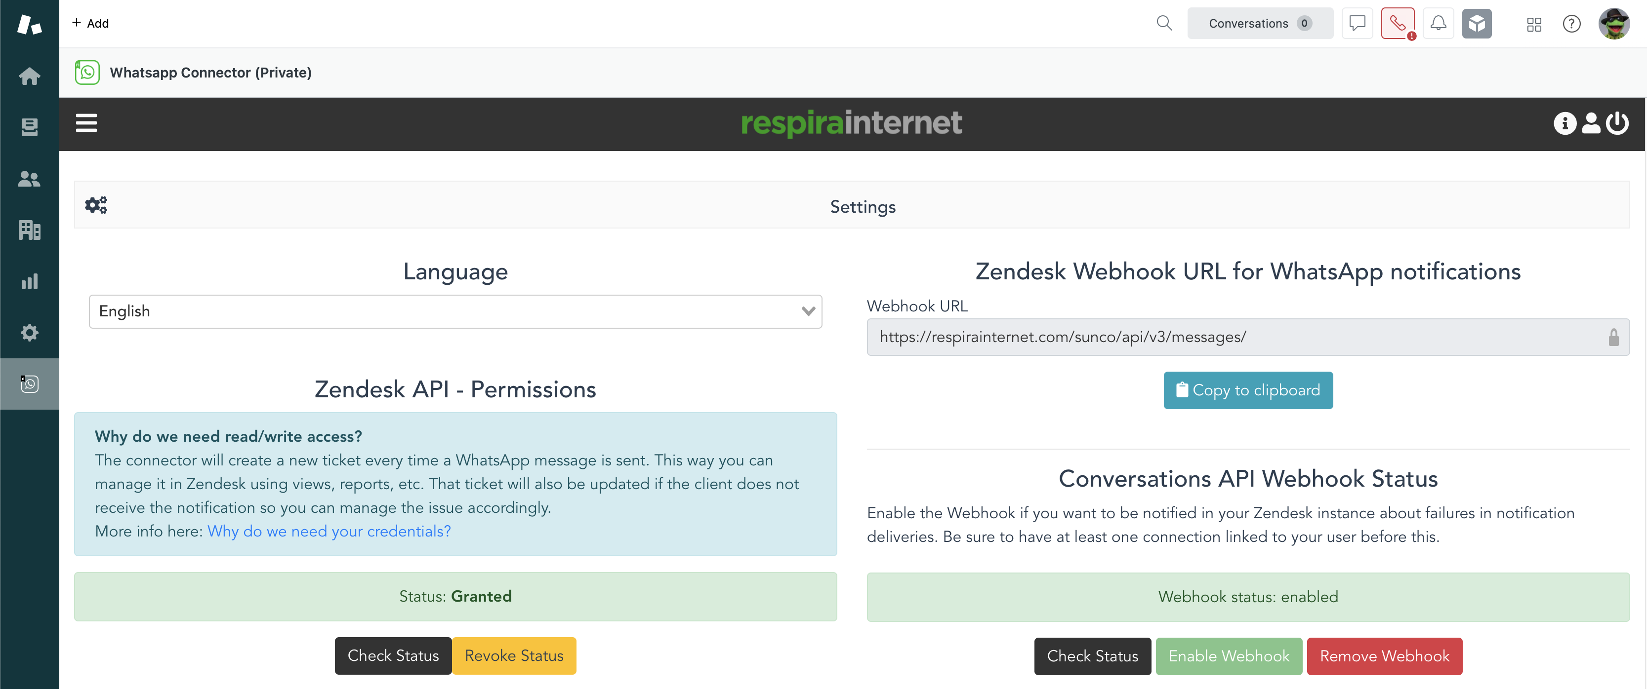
Task: Open the Admin settings gear in the sidebar
Action: pyautogui.click(x=30, y=332)
